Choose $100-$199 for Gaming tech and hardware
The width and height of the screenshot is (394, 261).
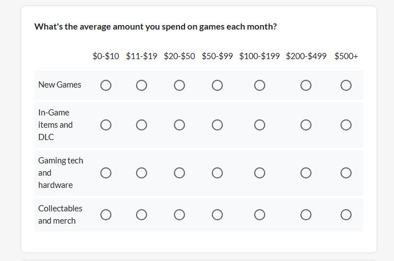tap(260, 173)
